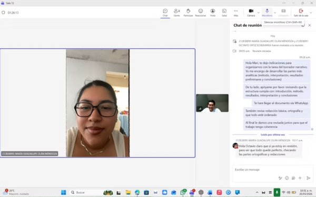The image size is (316, 197).
Task: Click Salir de la sala button
Action: click(301, 13)
